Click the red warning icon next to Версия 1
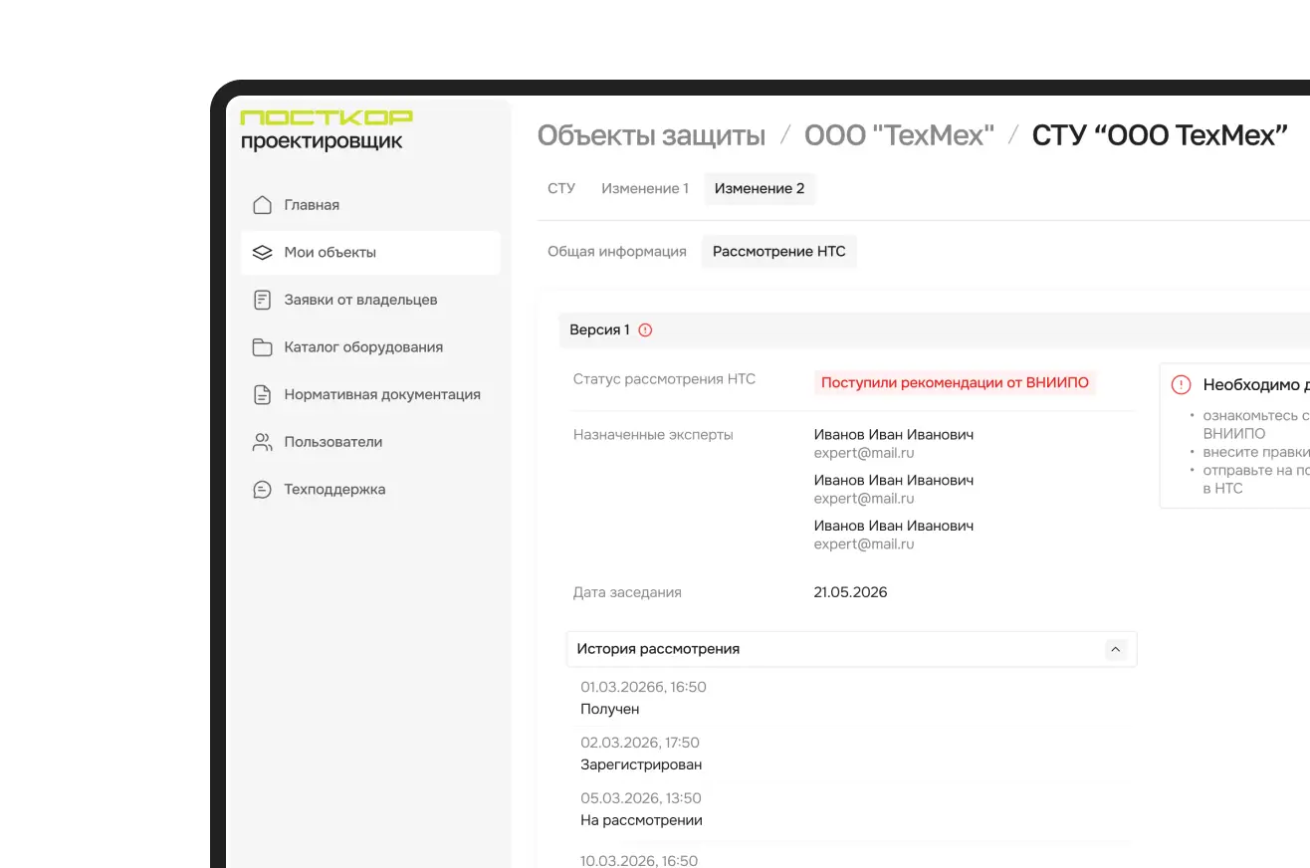Image resolution: width=1310 pixels, height=868 pixels. pyautogui.click(x=645, y=330)
